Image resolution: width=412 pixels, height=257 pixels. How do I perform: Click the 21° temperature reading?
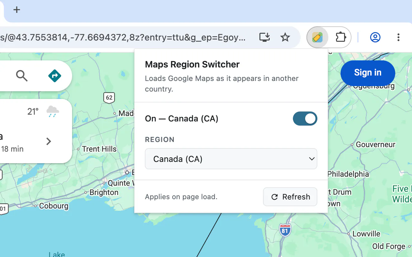(x=33, y=111)
